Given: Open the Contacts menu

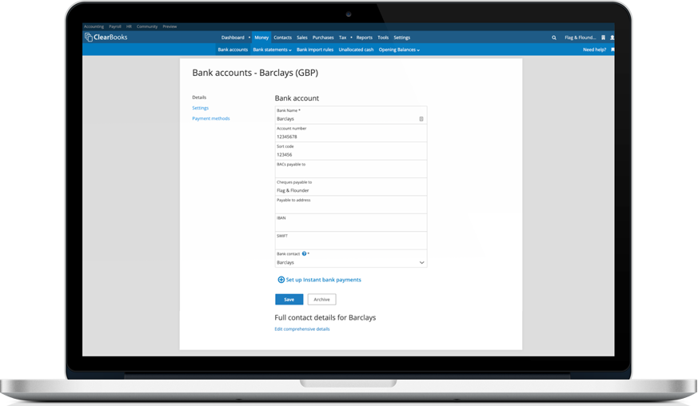Looking at the screenshot, I should 283,38.
